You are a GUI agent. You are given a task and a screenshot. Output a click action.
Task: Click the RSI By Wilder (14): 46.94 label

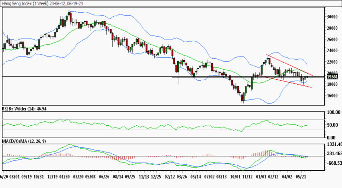pos(24,109)
